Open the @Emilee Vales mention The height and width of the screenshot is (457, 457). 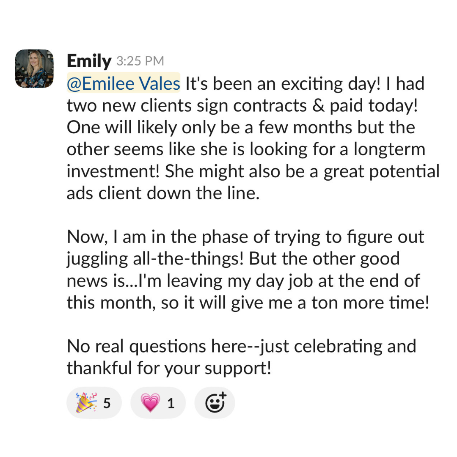tap(124, 84)
